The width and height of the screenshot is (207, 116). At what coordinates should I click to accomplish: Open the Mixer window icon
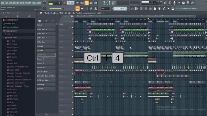coord(146,9)
